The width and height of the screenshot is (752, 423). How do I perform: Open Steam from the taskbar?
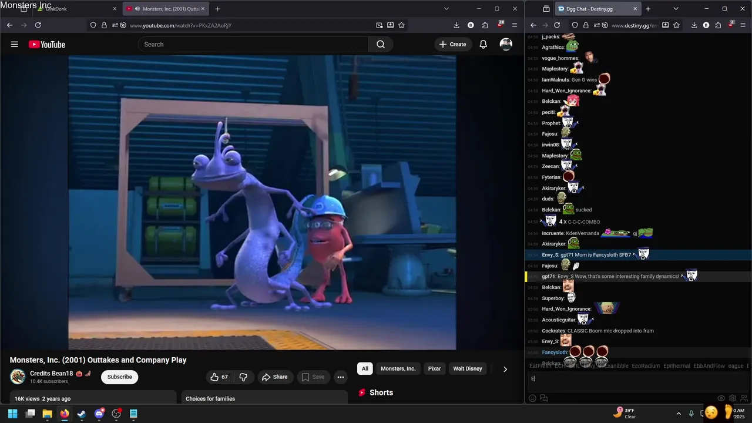coord(82,414)
